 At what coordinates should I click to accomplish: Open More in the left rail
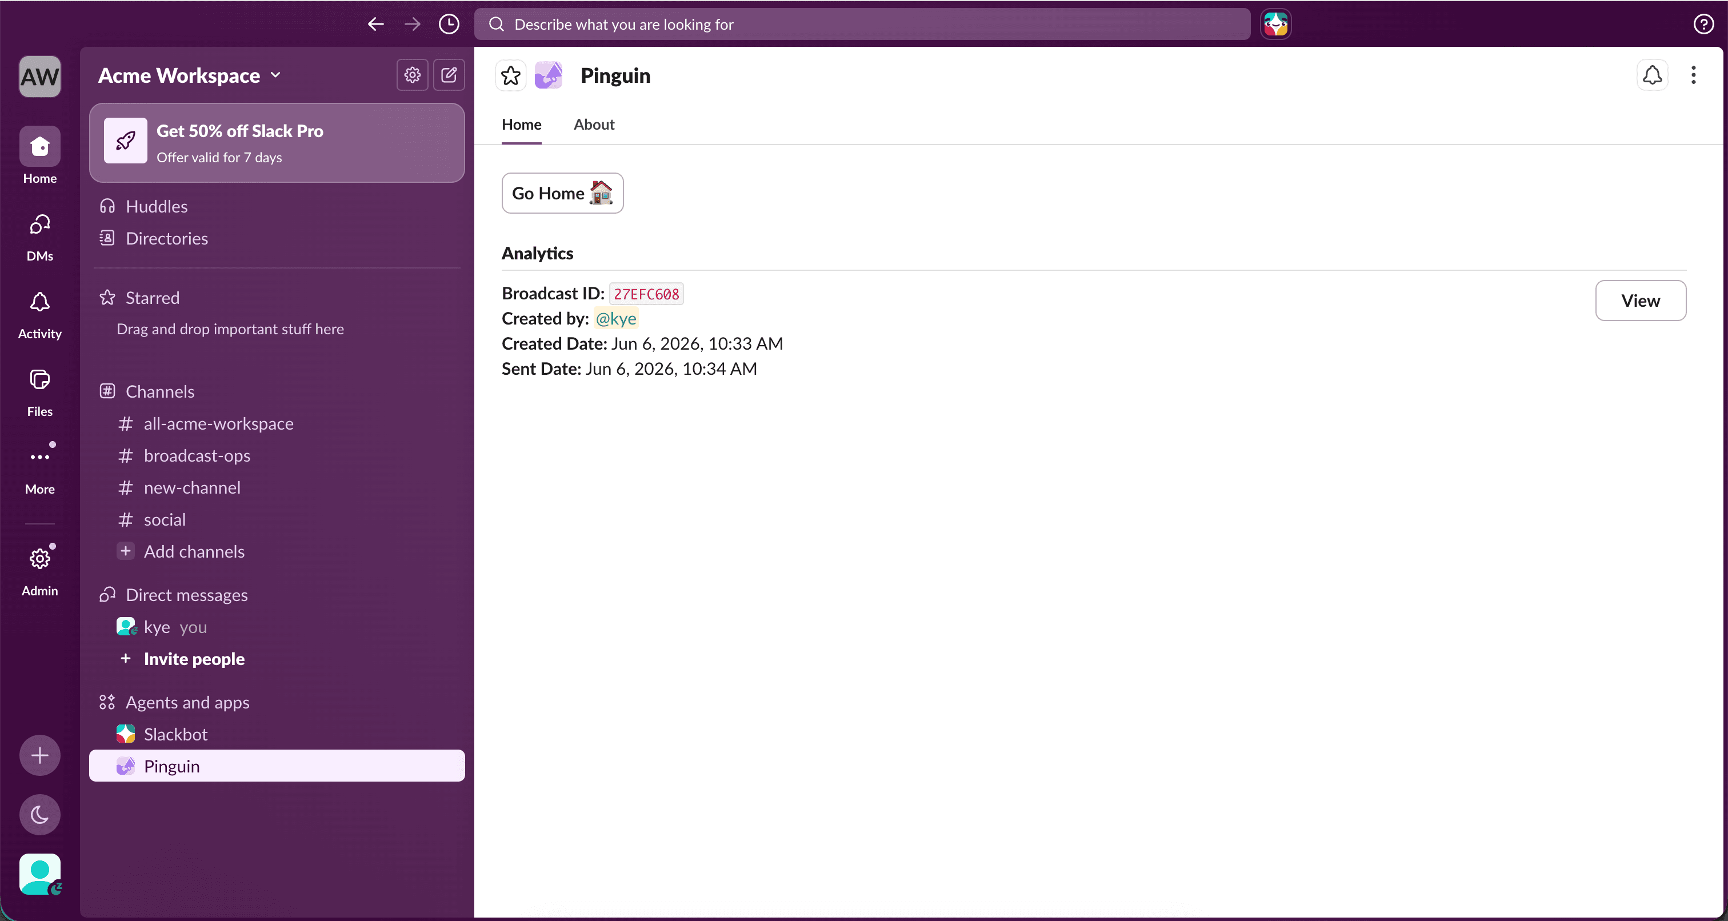click(39, 470)
